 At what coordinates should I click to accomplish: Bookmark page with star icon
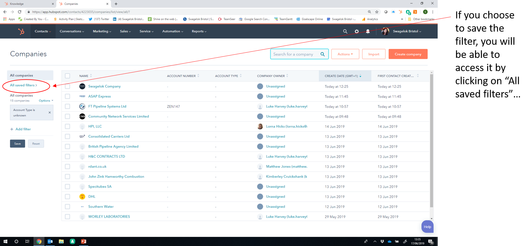[377, 12]
